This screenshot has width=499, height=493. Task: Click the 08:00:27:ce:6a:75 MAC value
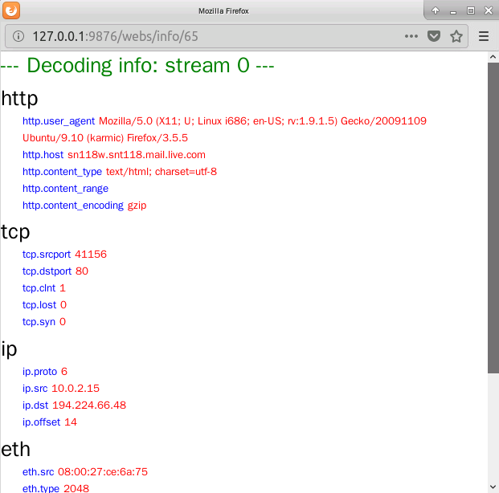pyautogui.click(x=103, y=472)
